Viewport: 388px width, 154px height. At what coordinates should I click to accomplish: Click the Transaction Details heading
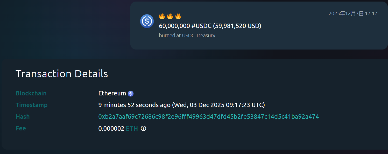tap(62, 74)
